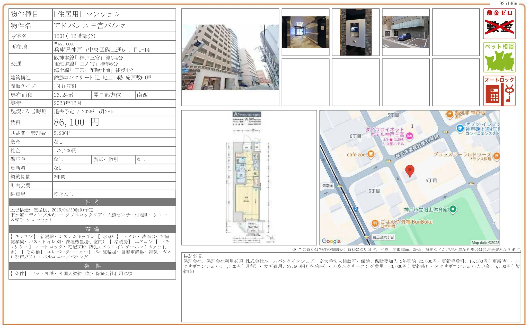Click the Map data ©2025 attribution
The width and height of the screenshot is (529, 325).
[x=485, y=243]
